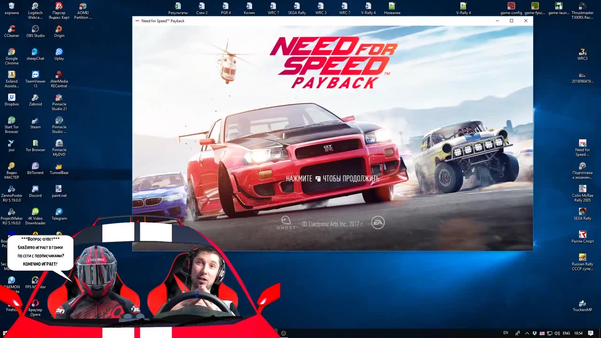Open the Dropbox icon in system tray
The width and height of the screenshot is (601, 338).
(535, 333)
